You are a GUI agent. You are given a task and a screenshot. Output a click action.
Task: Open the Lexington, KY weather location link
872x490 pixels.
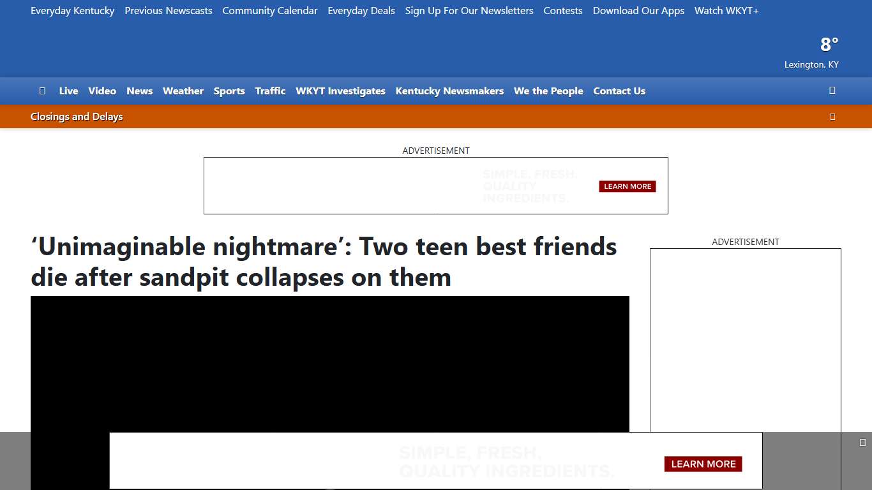point(811,64)
